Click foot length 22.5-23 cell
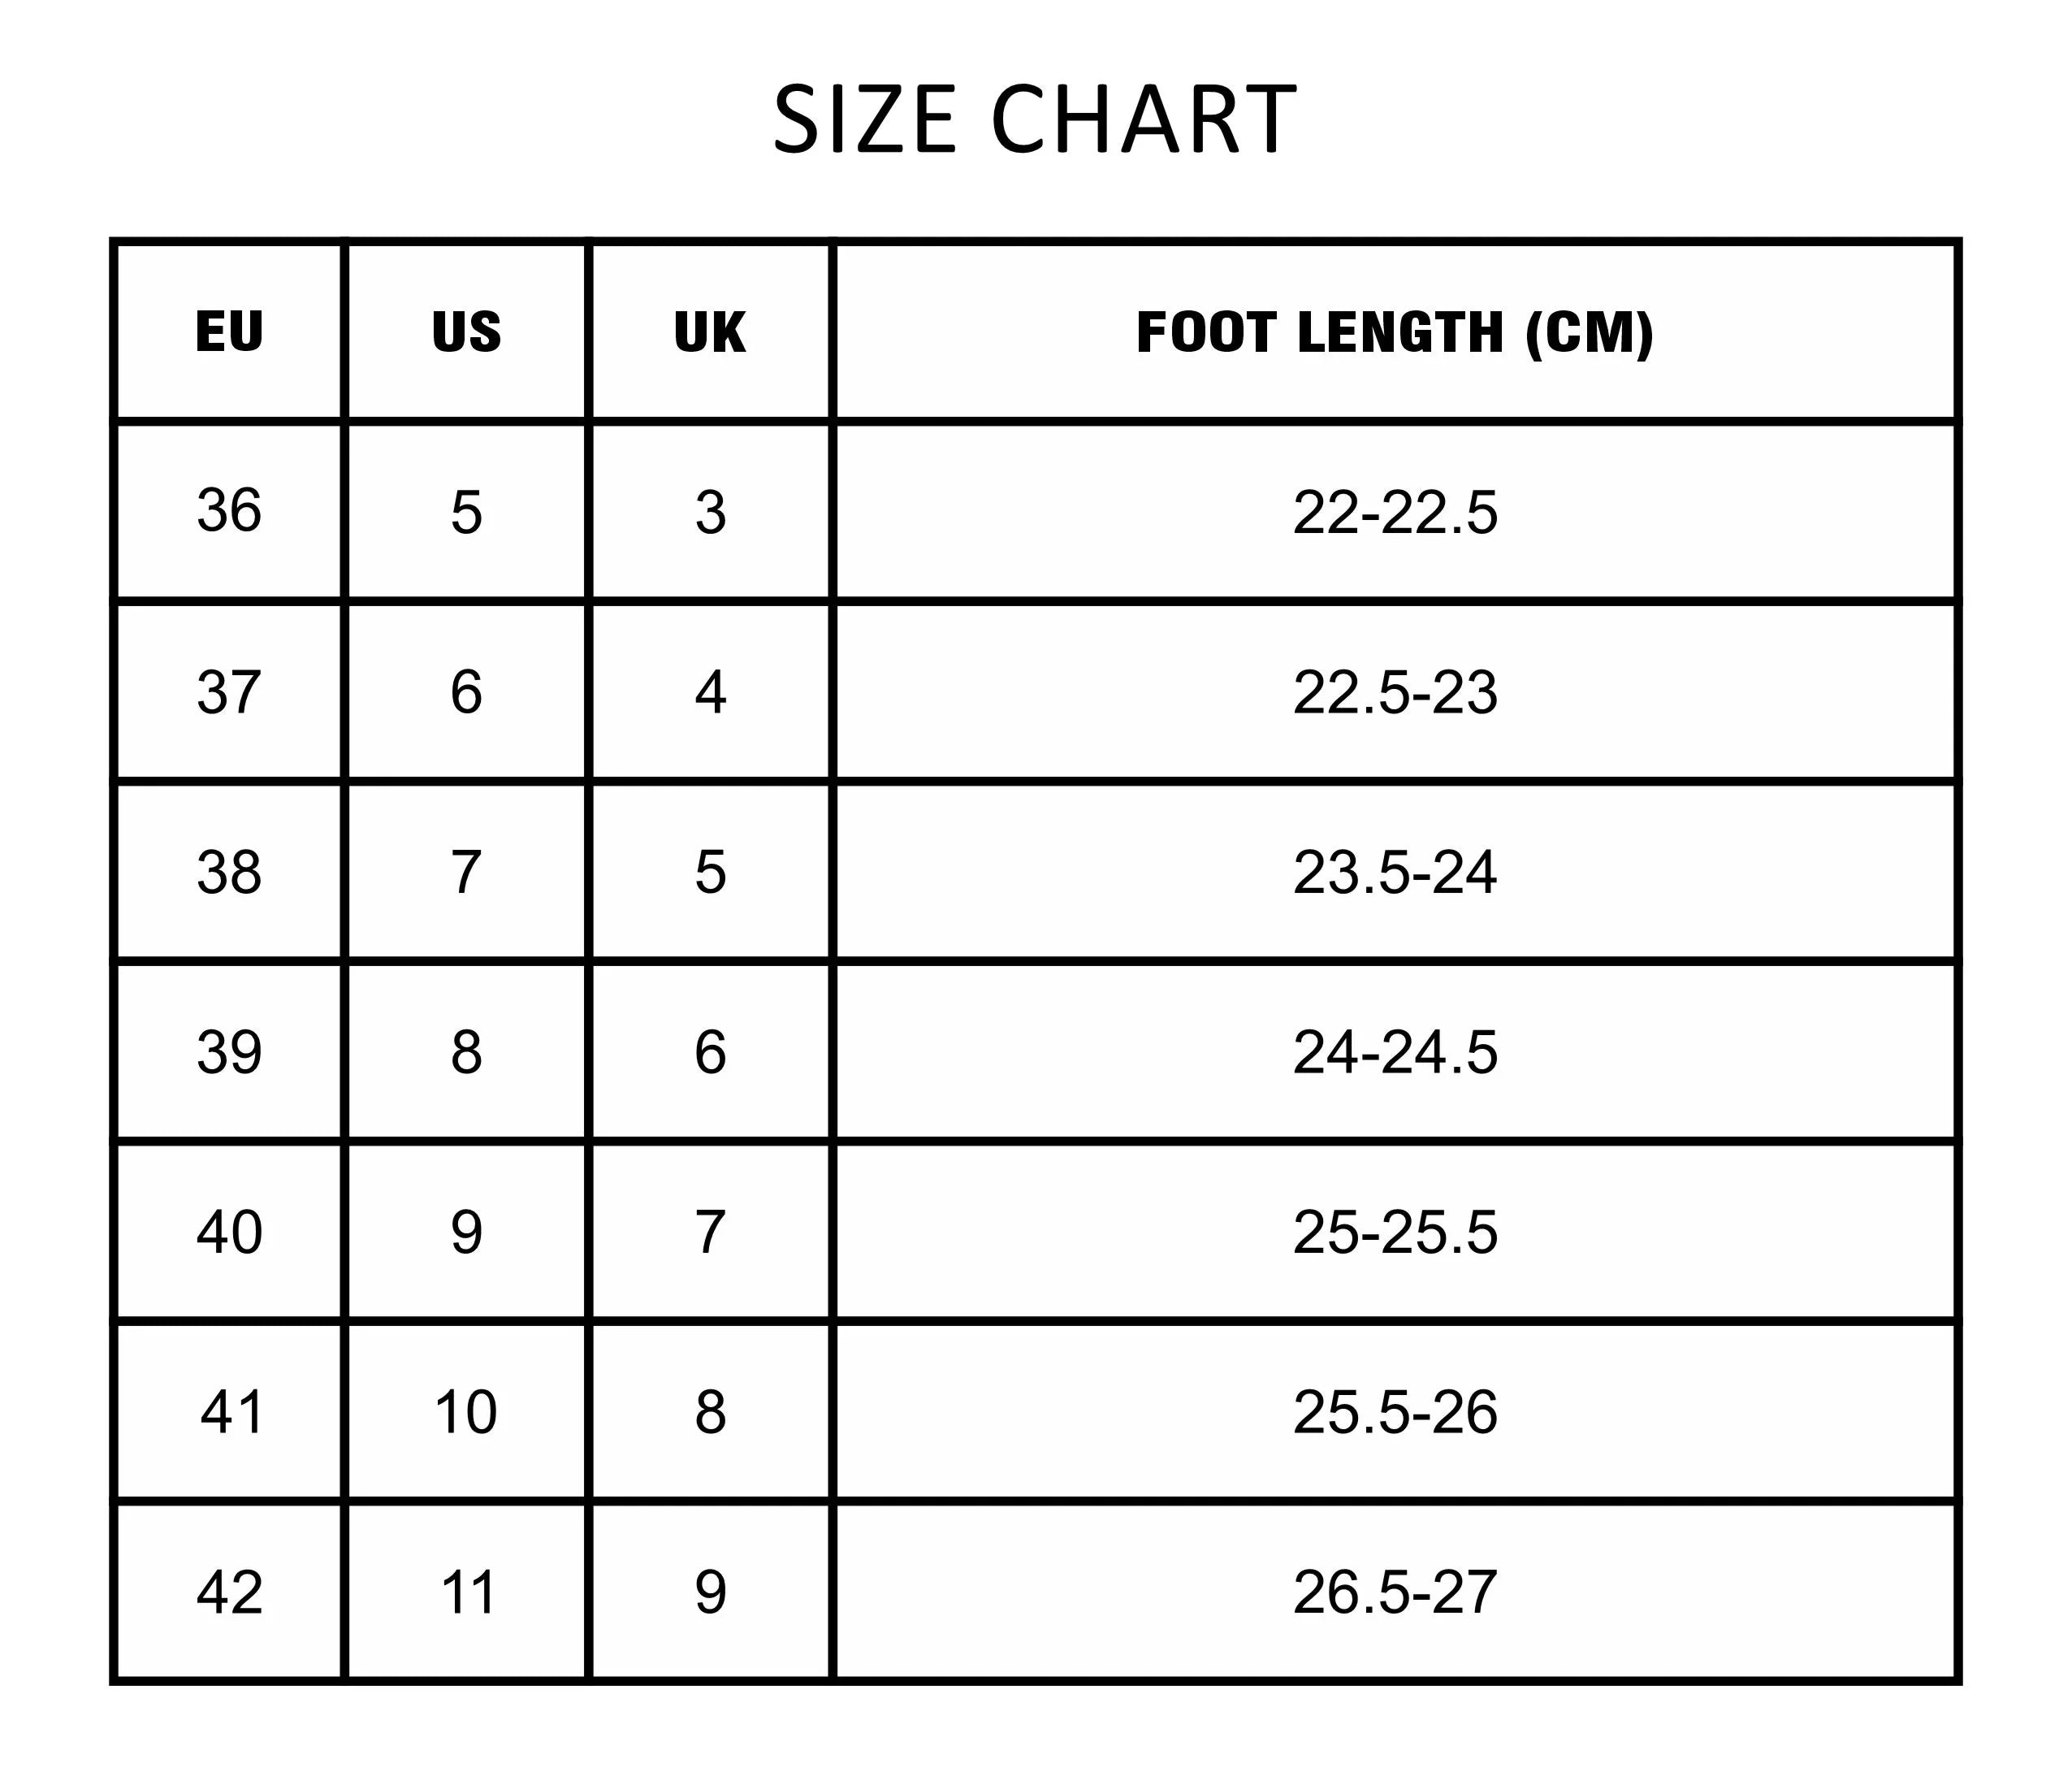The height and width of the screenshot is (1772, 2072). click(x=1395, y=691)
